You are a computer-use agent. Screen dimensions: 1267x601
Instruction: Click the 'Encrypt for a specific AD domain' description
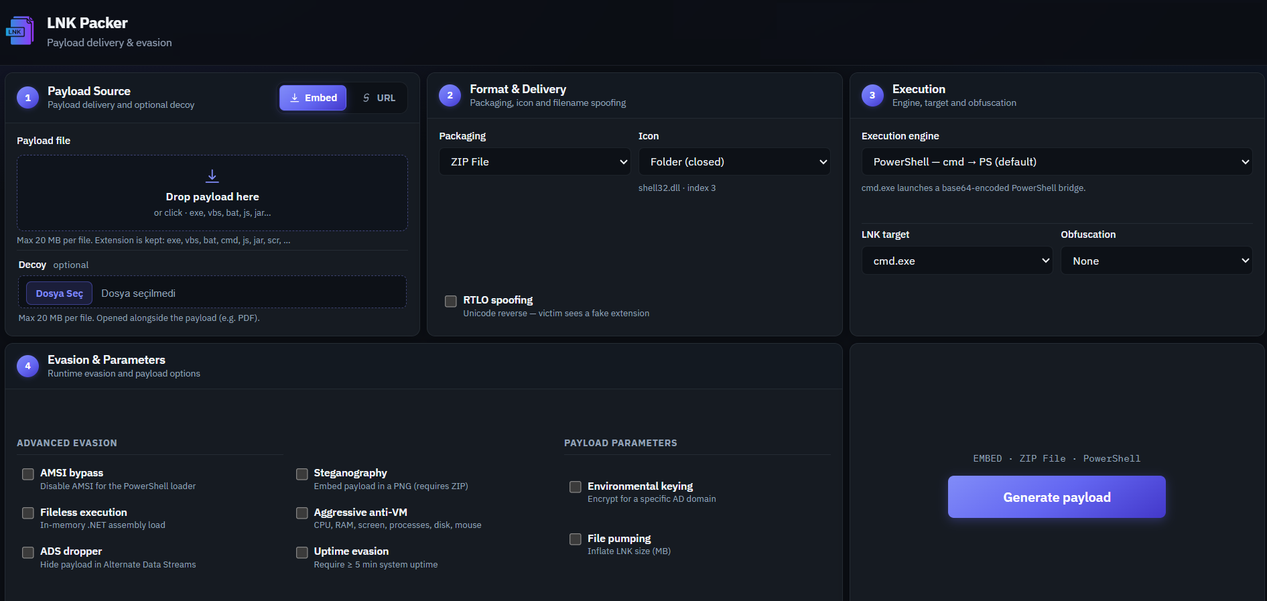tap(652, 499)
